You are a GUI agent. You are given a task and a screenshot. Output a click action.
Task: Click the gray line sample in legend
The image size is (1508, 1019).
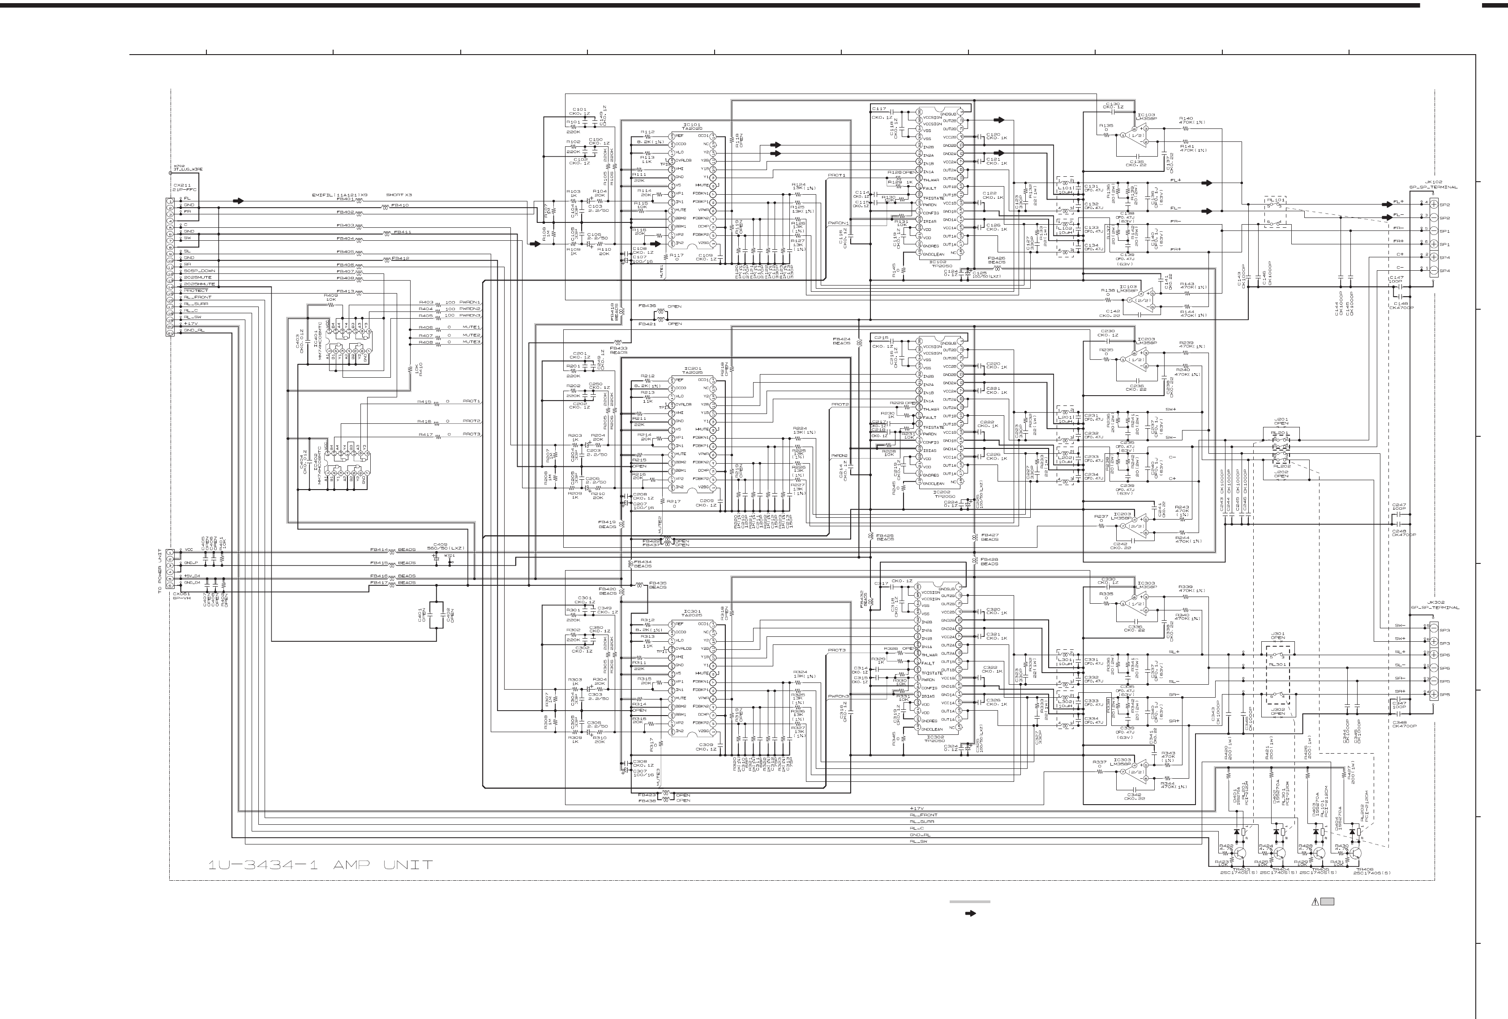pyautogui.click(x=969, y=902)
